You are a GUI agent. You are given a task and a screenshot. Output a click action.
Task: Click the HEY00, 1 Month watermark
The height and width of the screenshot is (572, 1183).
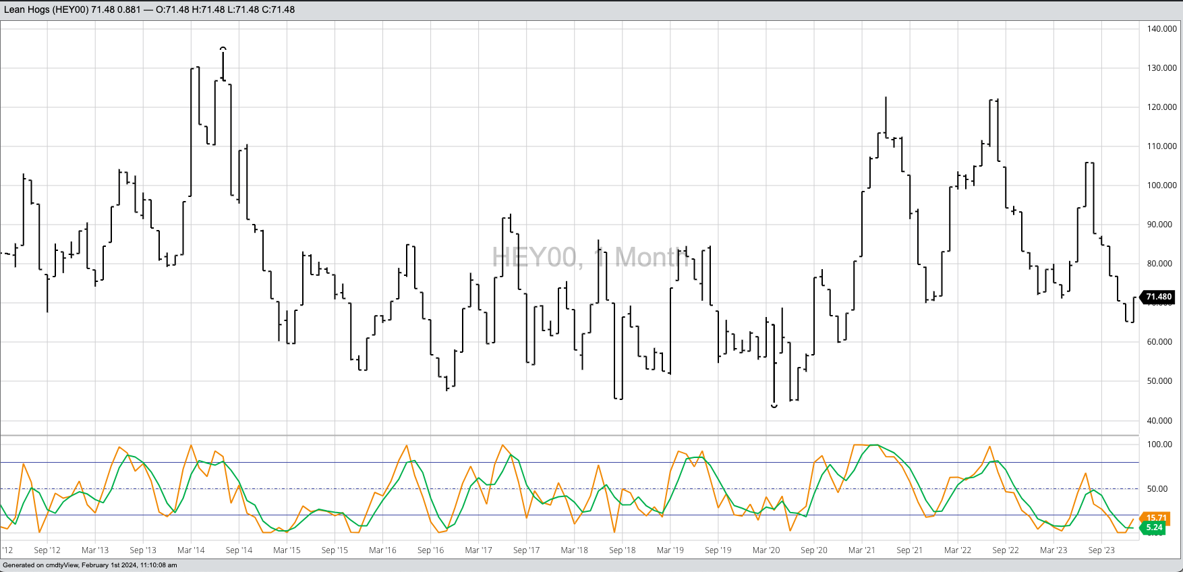(591, 258)
